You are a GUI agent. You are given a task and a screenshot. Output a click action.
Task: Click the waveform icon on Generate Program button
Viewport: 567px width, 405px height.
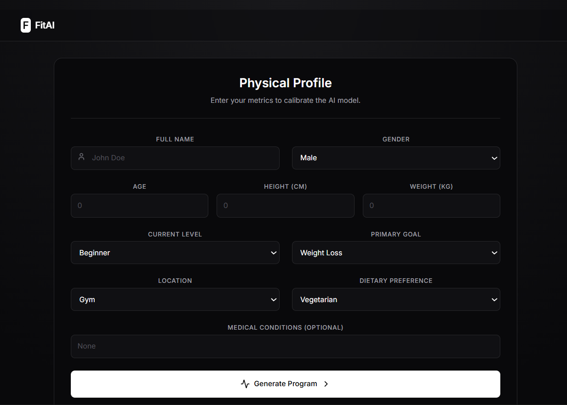(x=245, y=384)
